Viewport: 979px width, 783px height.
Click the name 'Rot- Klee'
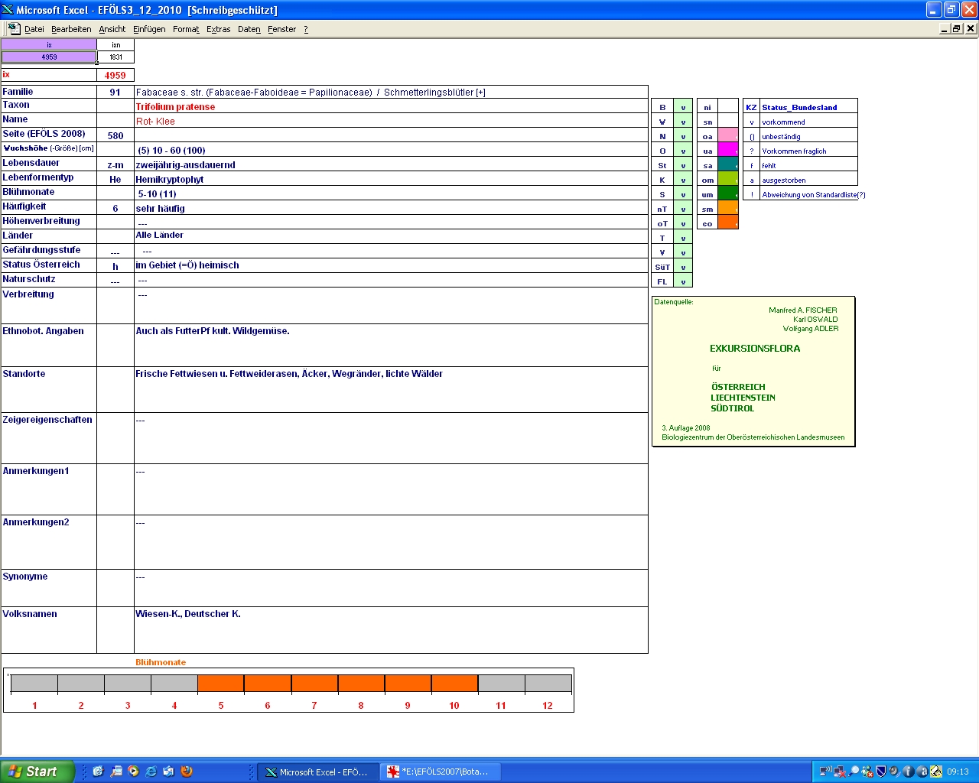(x=155, y=122)
